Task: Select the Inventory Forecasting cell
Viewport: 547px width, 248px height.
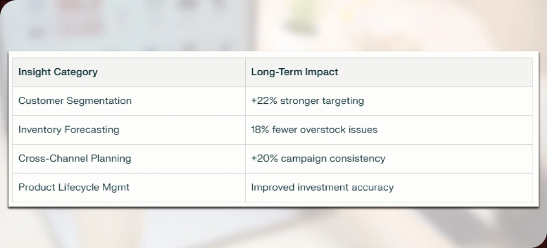Action: point(69,129)
